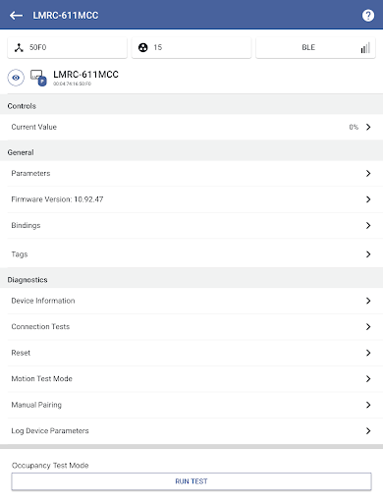Open the Reset option
The height and width of the screenshot is (503, 383).
[x=191, y=353]
